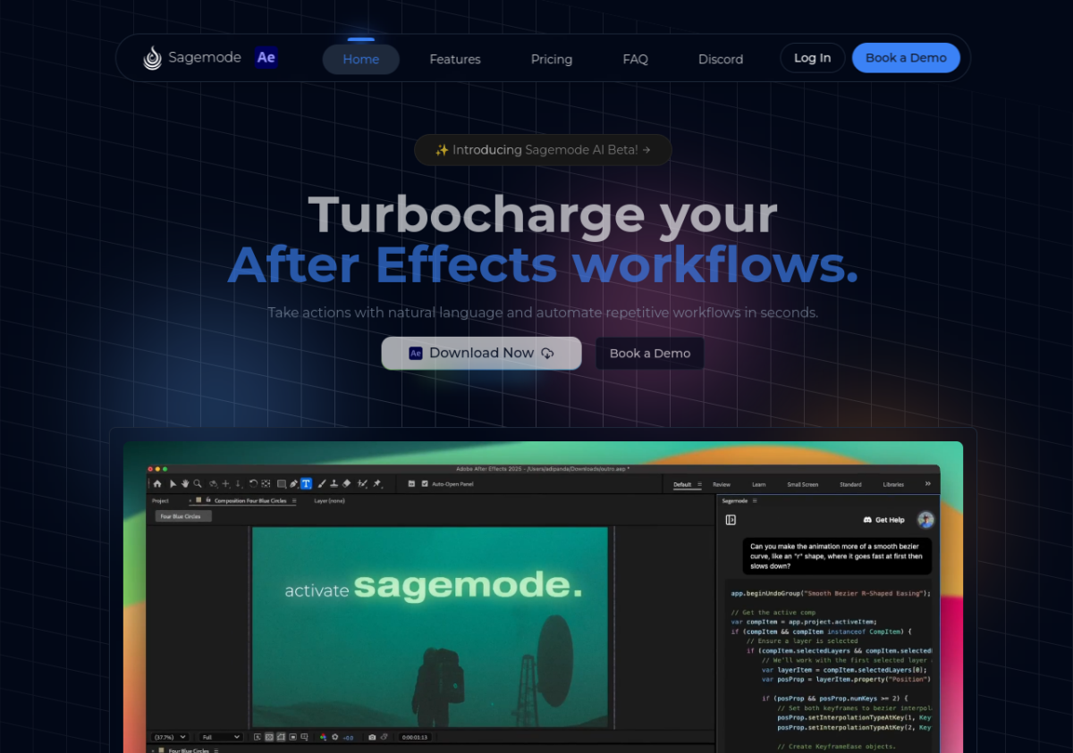
Task: Click the hero Book a Demo button
Action: click(650, 353)
